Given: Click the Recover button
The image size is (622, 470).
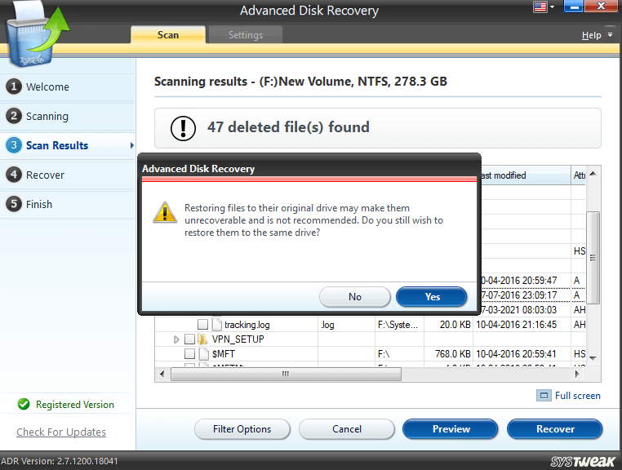Looking at the screenshot, I should [555, 429].
